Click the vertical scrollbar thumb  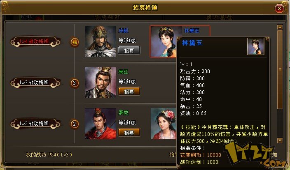tap(280, 70)
